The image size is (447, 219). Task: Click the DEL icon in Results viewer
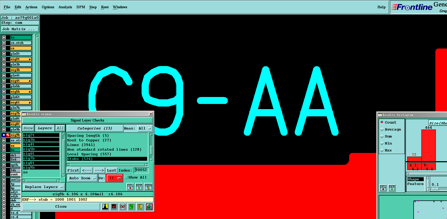130,187
